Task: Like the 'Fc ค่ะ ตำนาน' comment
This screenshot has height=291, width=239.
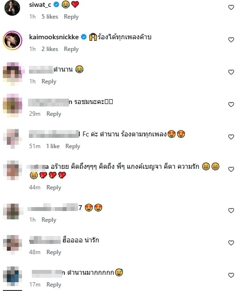Action: (x=231, y=137)
